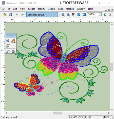
Task: Click the horizontal scrollbar right arrow
Action: 108,113
